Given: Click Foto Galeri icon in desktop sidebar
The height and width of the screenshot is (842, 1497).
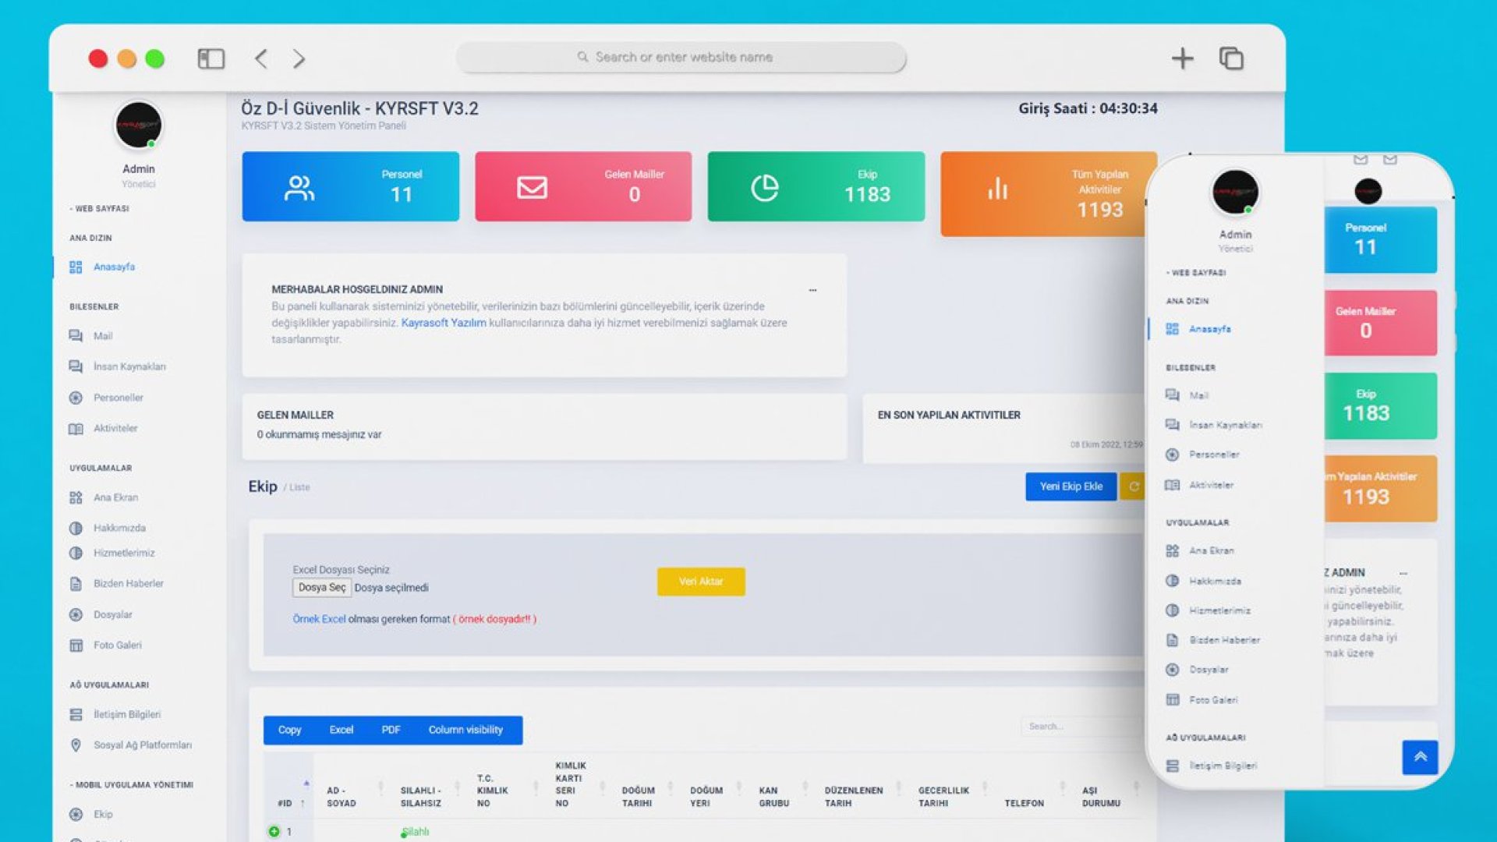Looking at the screenshot, I should pyautogui.click(x=76, y=646).
